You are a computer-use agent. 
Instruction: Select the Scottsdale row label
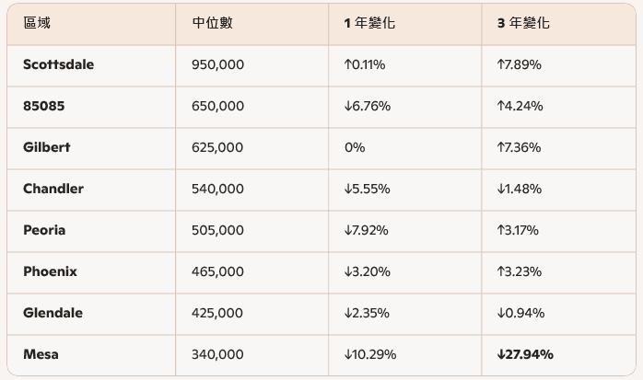pos(59,64)
